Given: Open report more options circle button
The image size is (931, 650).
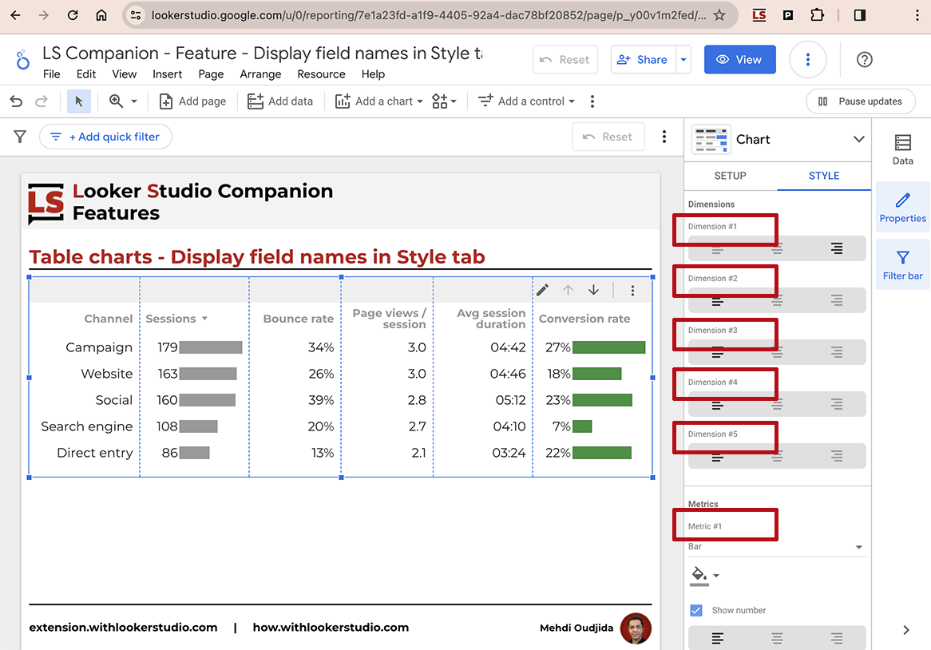Looking at the screenshot, I should tap(807, 60).
